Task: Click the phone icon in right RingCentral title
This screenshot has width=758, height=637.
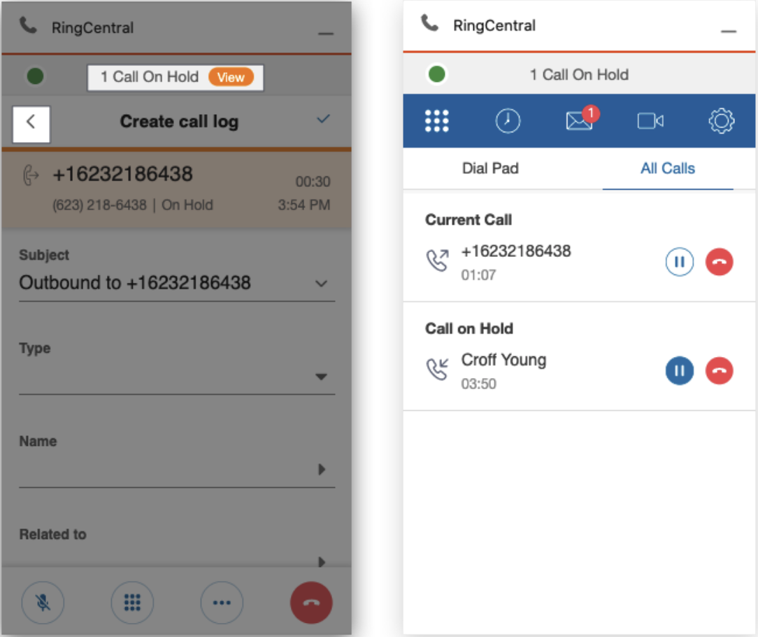Action: [x=430, y=22]
